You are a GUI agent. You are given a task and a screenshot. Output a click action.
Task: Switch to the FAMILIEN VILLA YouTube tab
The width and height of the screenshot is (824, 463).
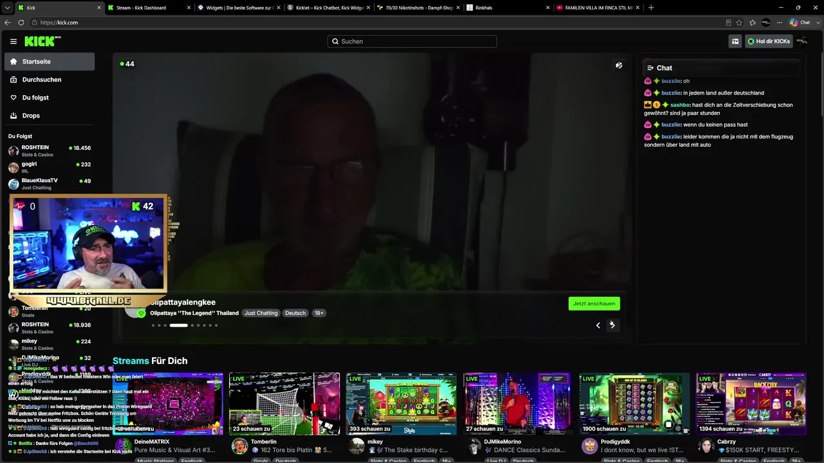[x=597, y=8]
